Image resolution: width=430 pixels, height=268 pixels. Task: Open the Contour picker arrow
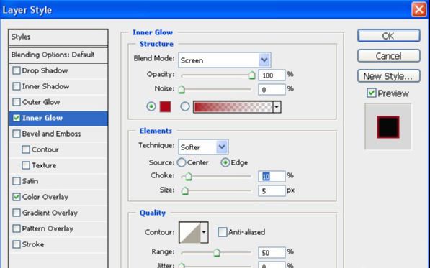pos(204,232)
